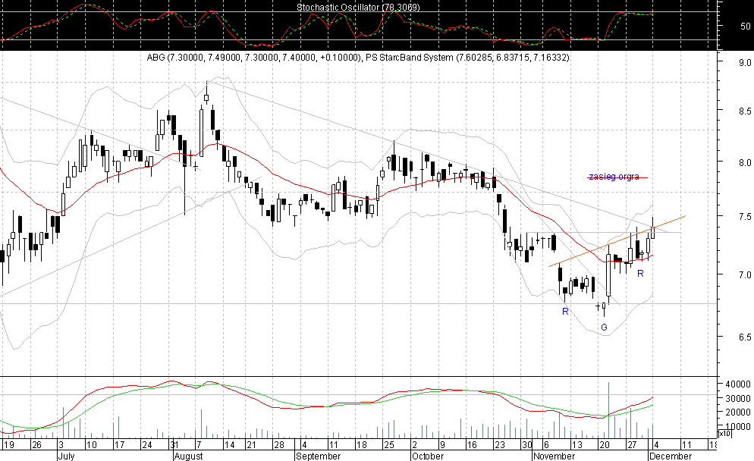The width and height of the screenshot is (754, 461).
Task: Click the ABG PS StarcBand System title
Action: point(358,58)
